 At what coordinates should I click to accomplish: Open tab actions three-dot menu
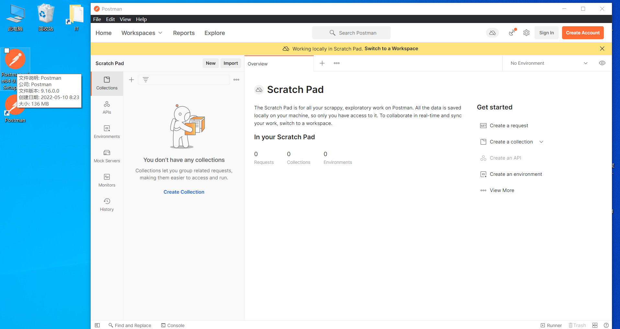[x=337, y=63]
